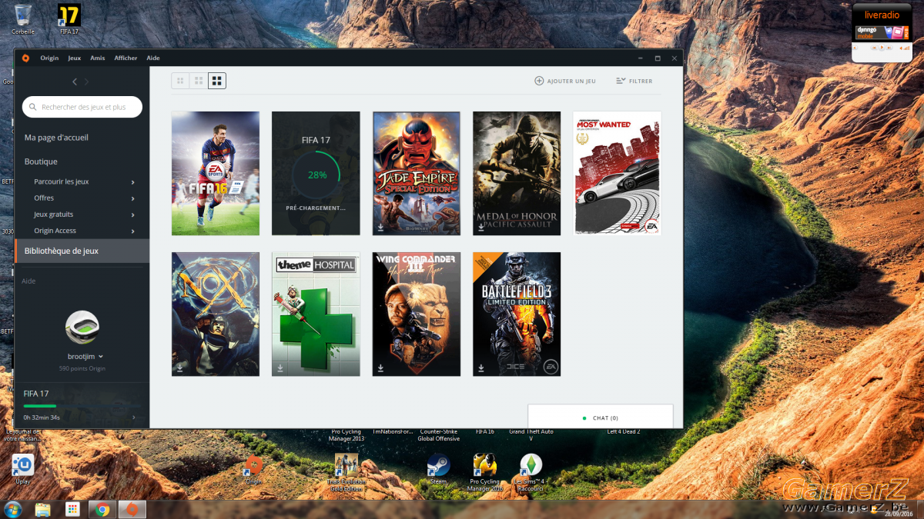Image resolution: width=924 pixels, height=519 pixels.
Task: Select the FIFA 17 desktop shortcut
Action: (x=69, y=19)
